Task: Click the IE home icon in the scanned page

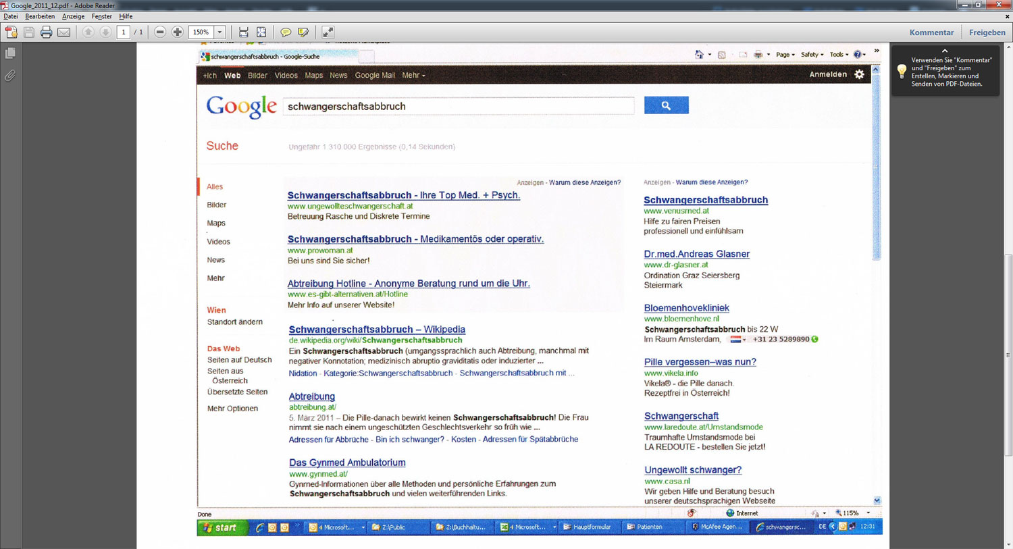Action: (699, 55)
